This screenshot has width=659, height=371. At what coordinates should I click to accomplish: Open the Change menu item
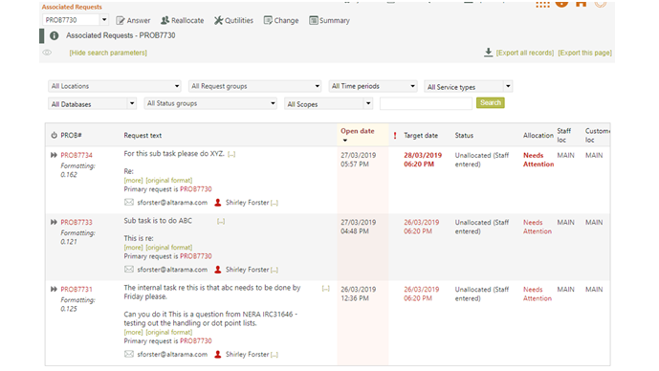click(x=281, y=21)
